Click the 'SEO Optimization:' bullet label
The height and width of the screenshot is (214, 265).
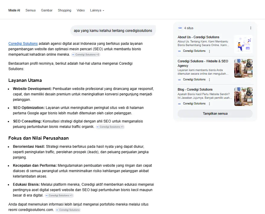29,108
